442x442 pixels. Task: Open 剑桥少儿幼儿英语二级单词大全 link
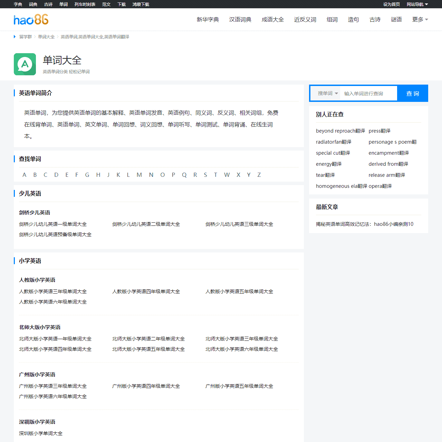point(146,224)
